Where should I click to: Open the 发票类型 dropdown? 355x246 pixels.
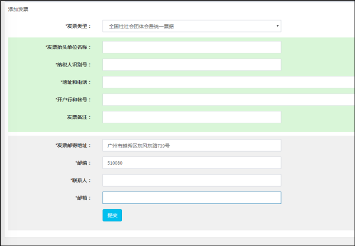[191, 26]
